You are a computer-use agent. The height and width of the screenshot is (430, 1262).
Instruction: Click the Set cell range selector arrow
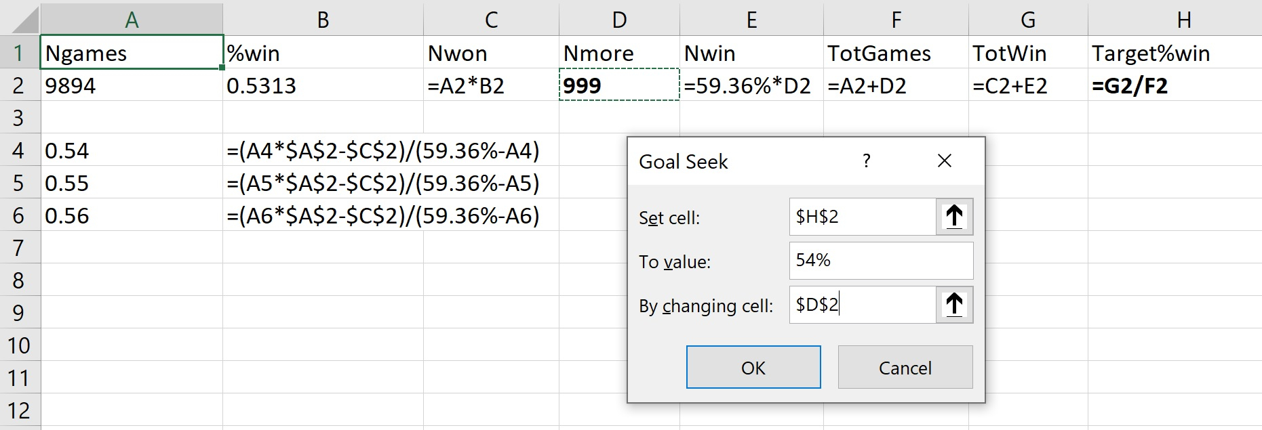954,217
